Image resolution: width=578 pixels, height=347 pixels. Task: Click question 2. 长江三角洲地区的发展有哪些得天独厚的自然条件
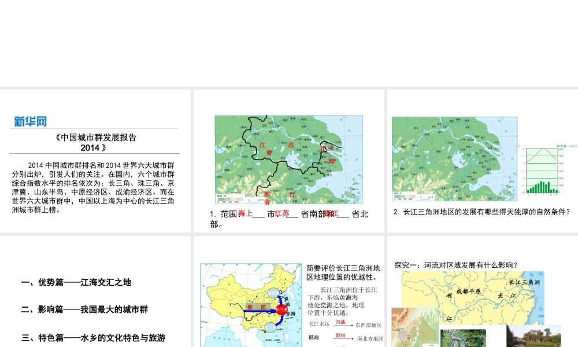click(482, 212)
